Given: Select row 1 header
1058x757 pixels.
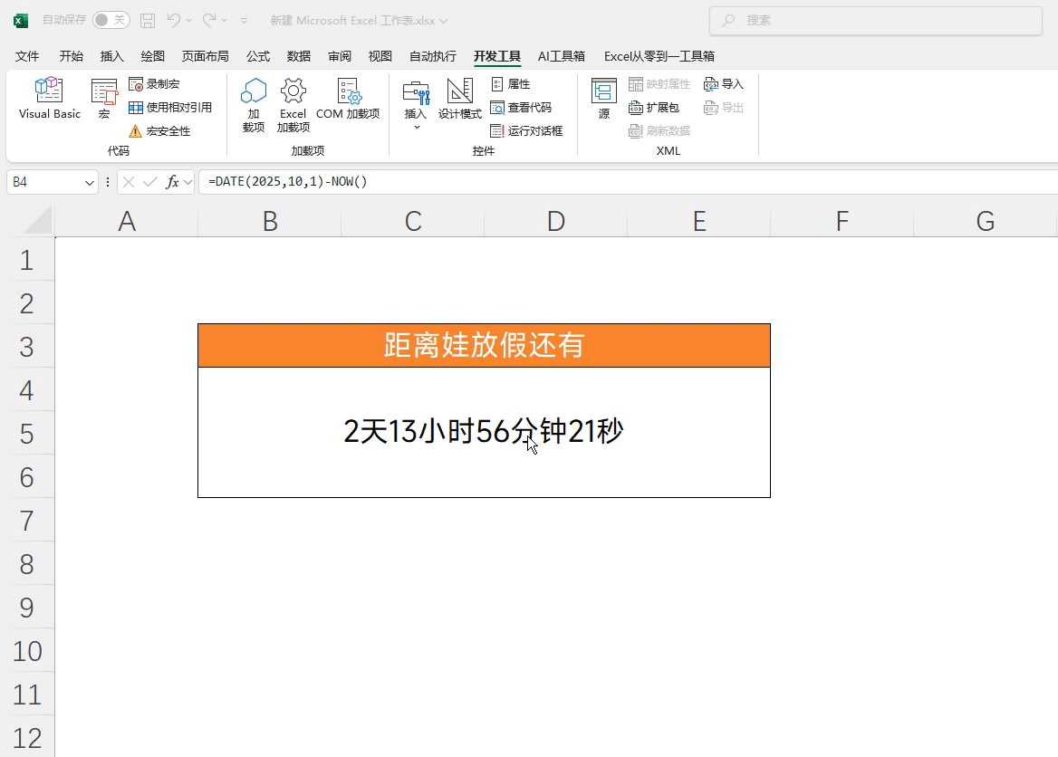Looking at the screenshot, I should point(27,260).
